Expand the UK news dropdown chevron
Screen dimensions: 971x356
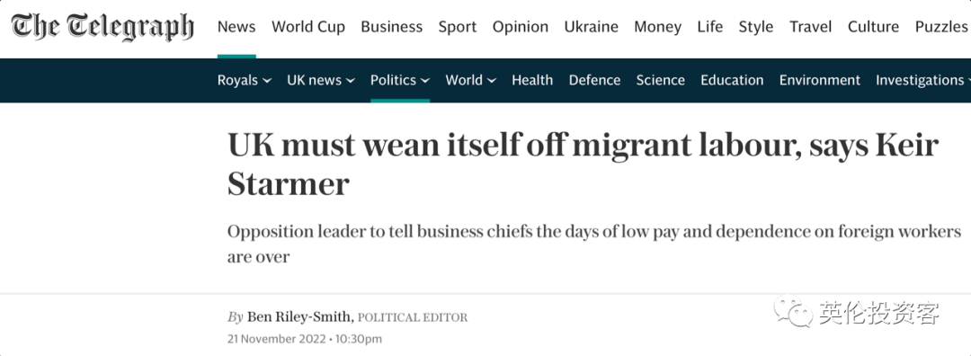[x=351, y=81]
